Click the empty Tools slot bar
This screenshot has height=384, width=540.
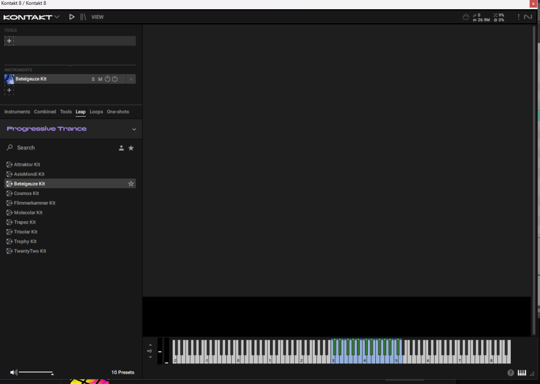pos(75,41)
